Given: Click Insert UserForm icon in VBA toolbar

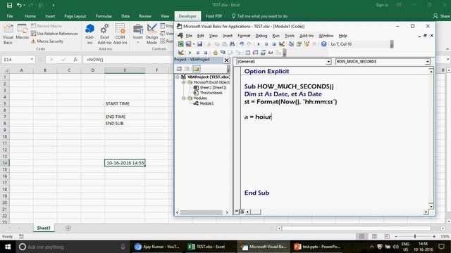Looking at the screenshot, I should pos(188,44).
